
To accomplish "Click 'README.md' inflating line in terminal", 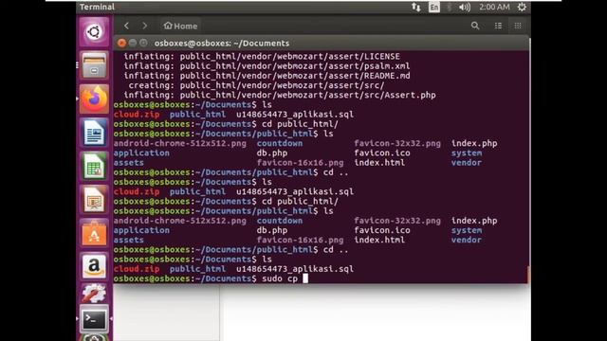I will point(267,76).
